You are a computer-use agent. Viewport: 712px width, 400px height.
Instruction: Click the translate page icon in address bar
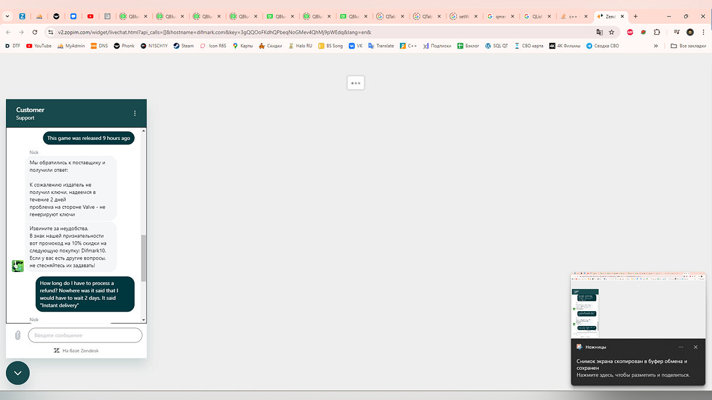click(x=599, y=32)
